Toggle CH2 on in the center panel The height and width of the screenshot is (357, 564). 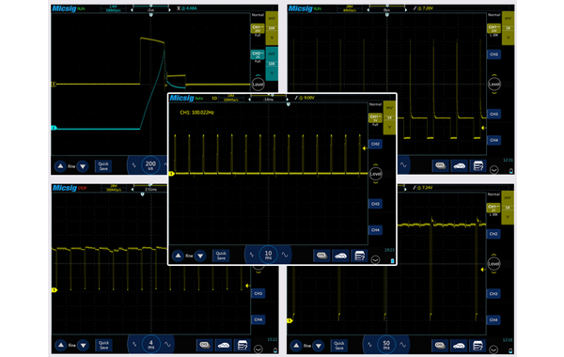click(x=375, y=144)
